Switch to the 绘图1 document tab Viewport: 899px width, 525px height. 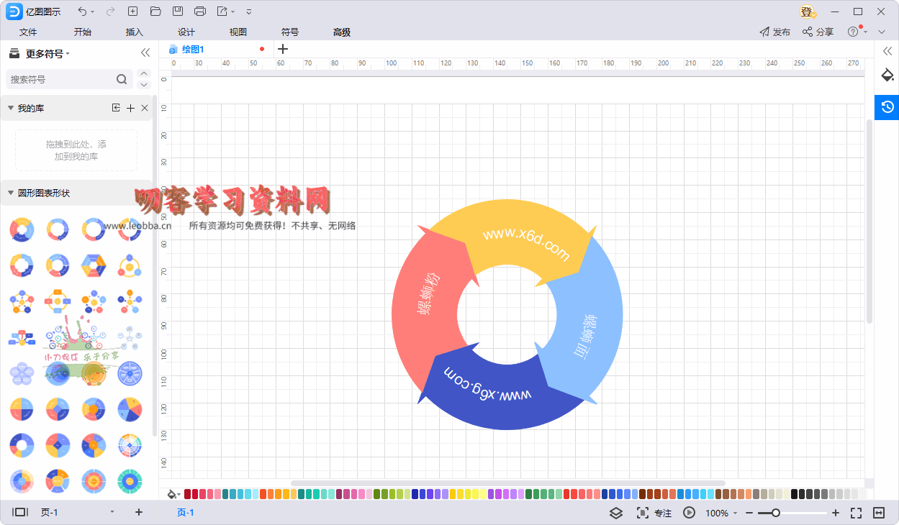(193, 49)
